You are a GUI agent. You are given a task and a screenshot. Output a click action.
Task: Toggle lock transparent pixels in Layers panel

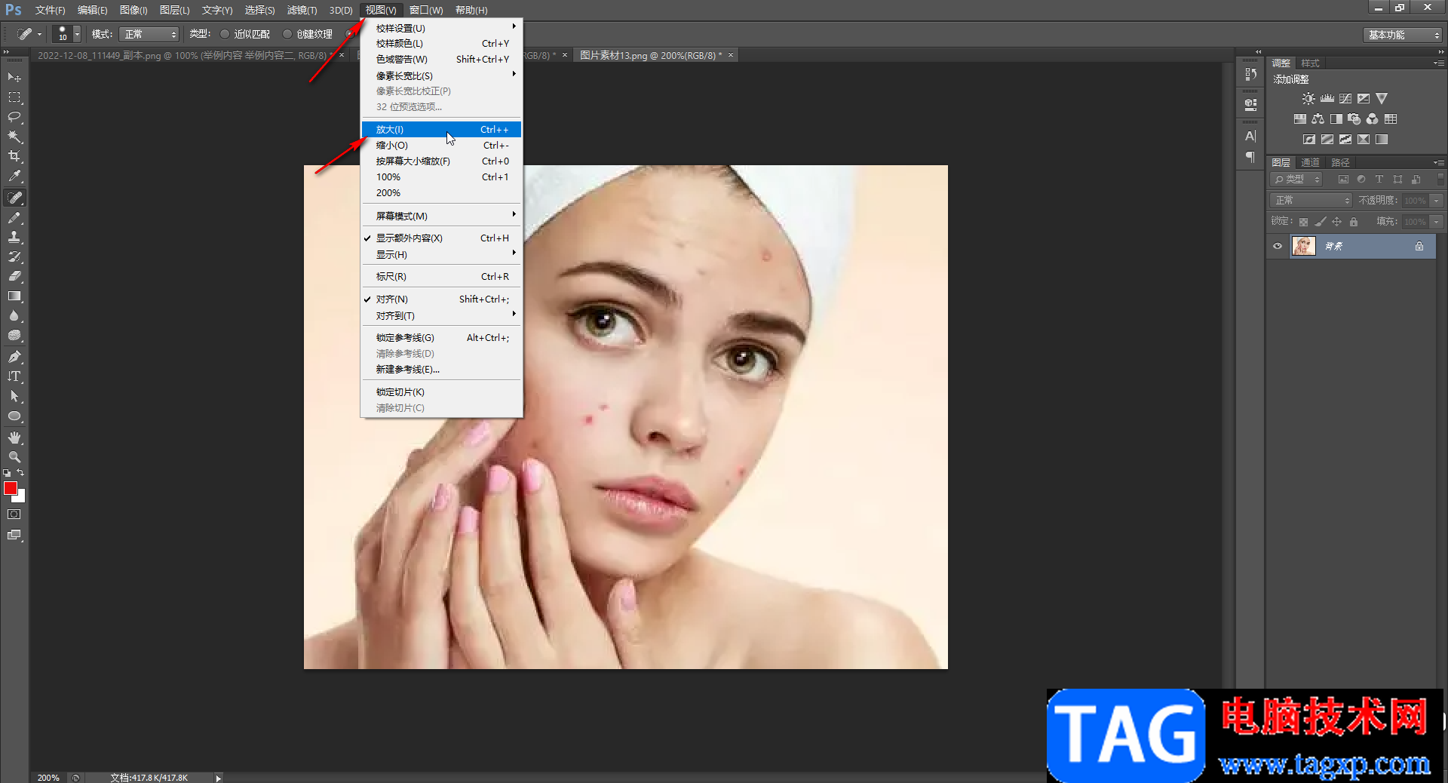pos(1303,222)
